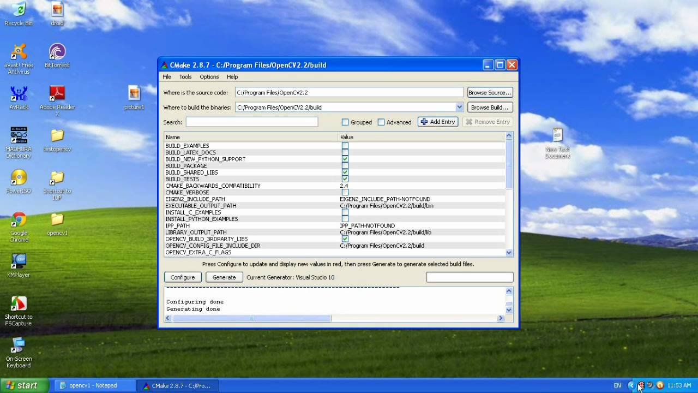
Task: Click the orange circular tray icon by the clock
Action: [660, 385]
